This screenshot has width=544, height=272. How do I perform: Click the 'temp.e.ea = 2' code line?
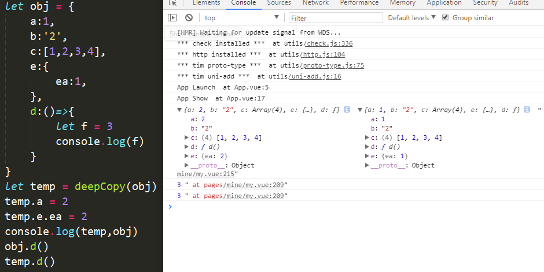click(46, 217)
